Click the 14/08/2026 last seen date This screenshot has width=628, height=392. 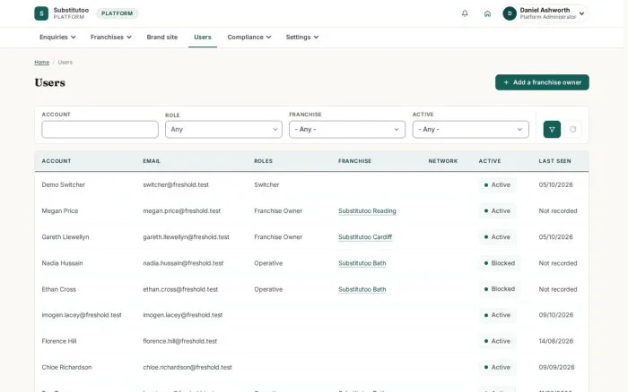point(556,341)
